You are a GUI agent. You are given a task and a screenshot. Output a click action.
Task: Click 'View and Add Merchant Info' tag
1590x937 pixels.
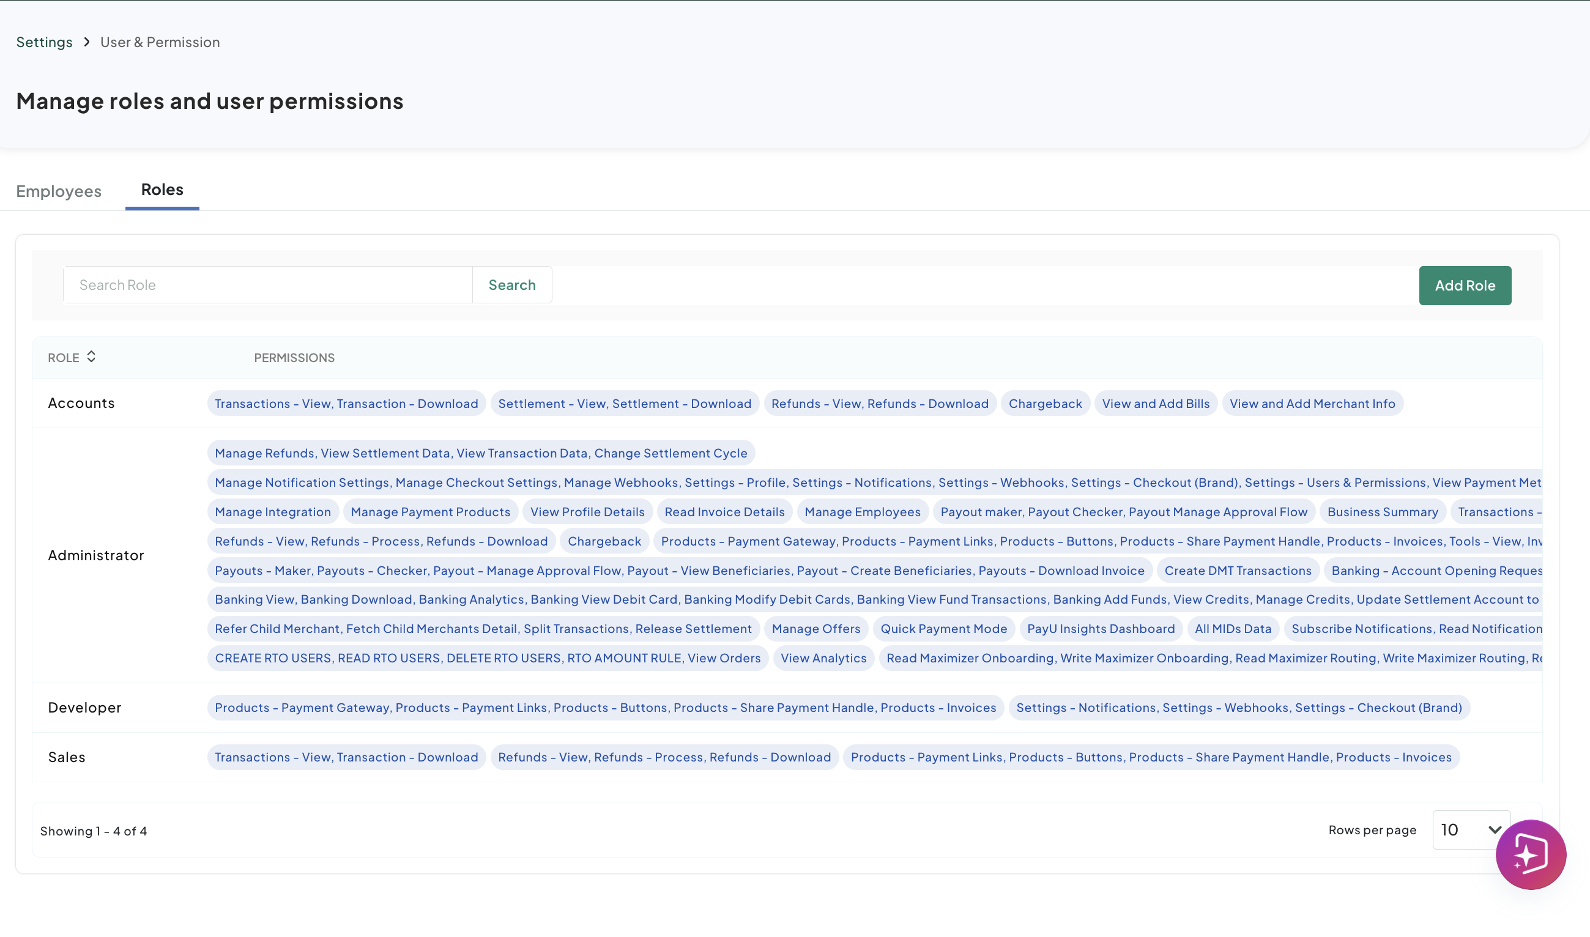(1312, 404)
